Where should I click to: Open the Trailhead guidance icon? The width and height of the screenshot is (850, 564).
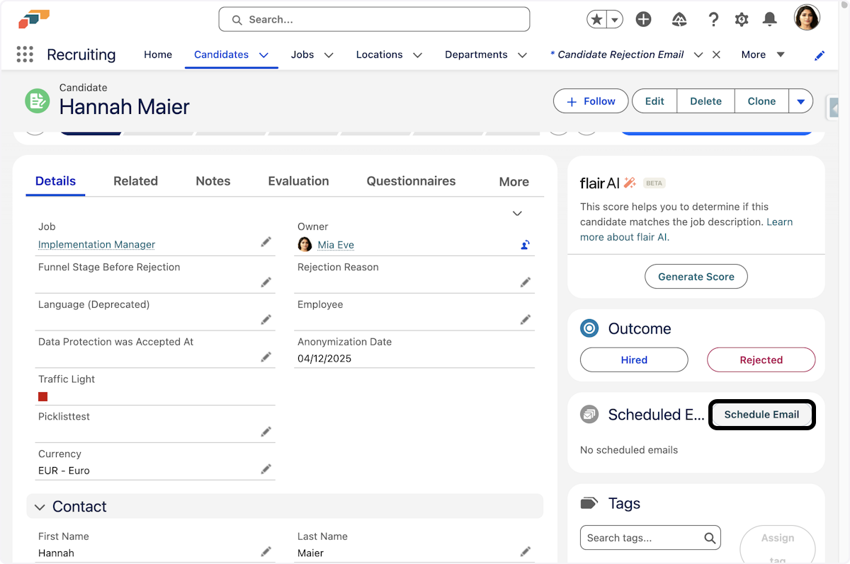click(x=679, y=20)
